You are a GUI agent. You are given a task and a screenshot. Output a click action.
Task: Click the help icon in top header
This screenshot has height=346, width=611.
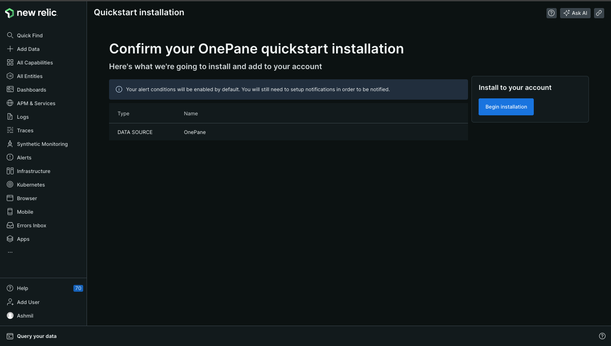pos(552,13)
